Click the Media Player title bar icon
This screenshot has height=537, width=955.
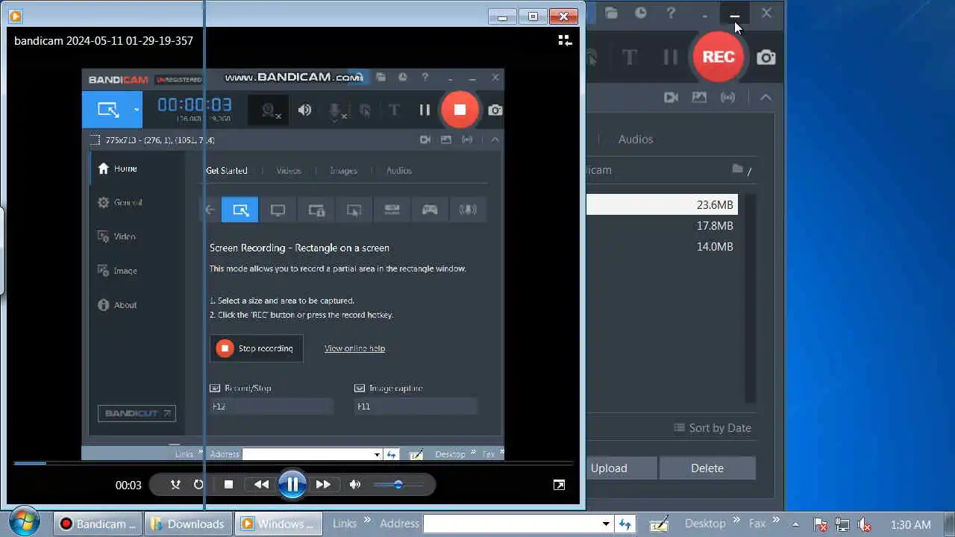click(15, 16)
